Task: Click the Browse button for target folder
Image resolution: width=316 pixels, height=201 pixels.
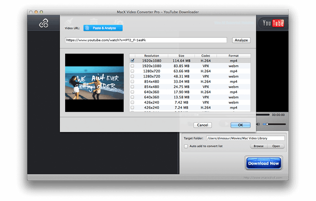Action: click(258, 146)
